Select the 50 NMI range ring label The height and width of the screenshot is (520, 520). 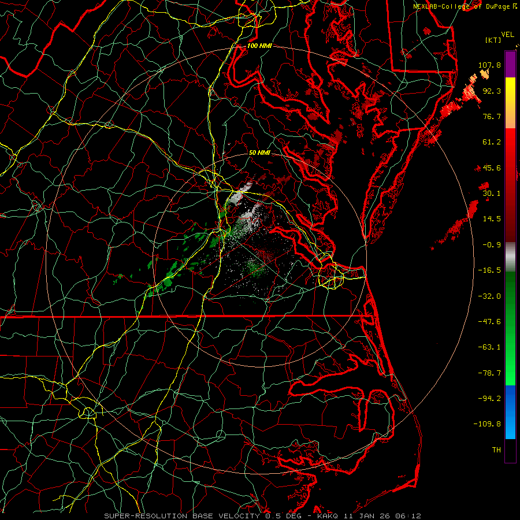click(259, 153)
